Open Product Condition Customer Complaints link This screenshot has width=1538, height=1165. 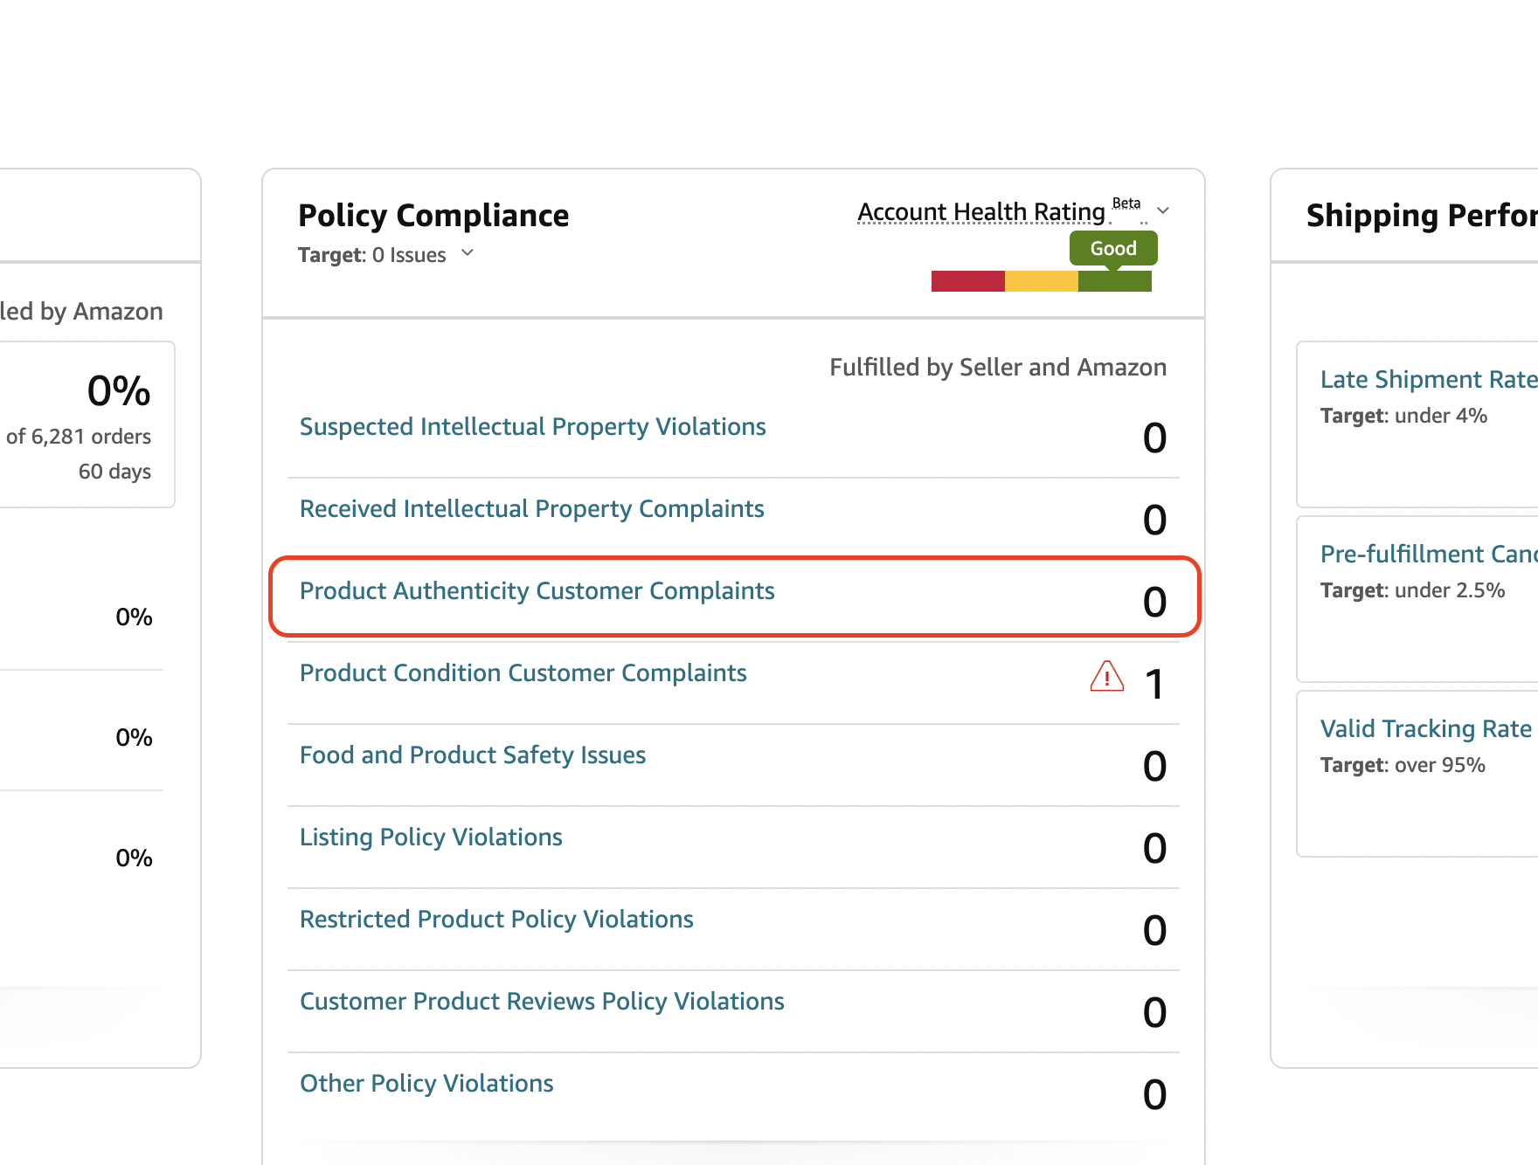tap(523, 673)
